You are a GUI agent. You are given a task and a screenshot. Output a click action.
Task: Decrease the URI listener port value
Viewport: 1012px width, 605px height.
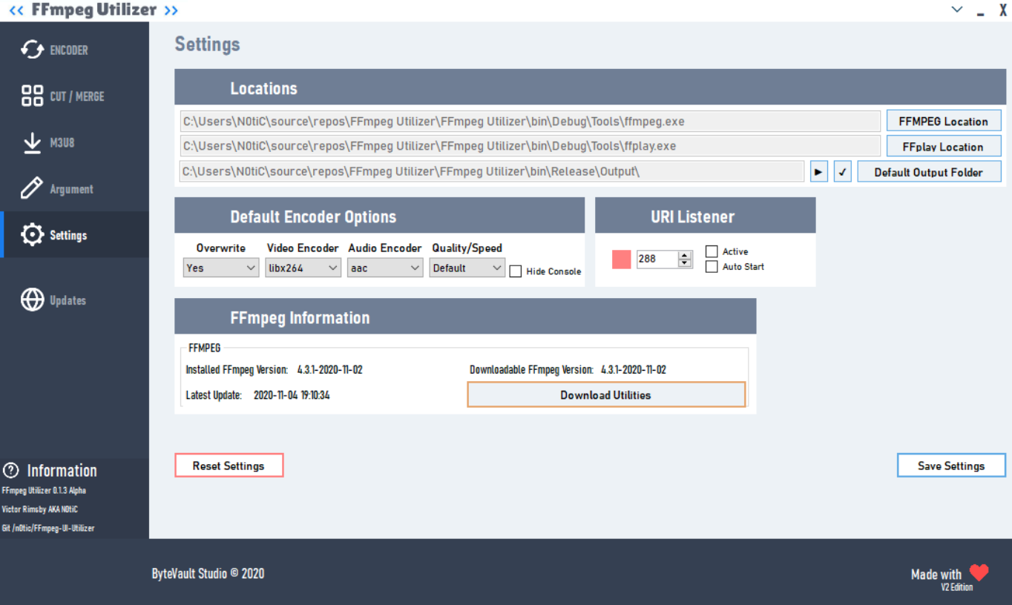[x=685, y=263]
